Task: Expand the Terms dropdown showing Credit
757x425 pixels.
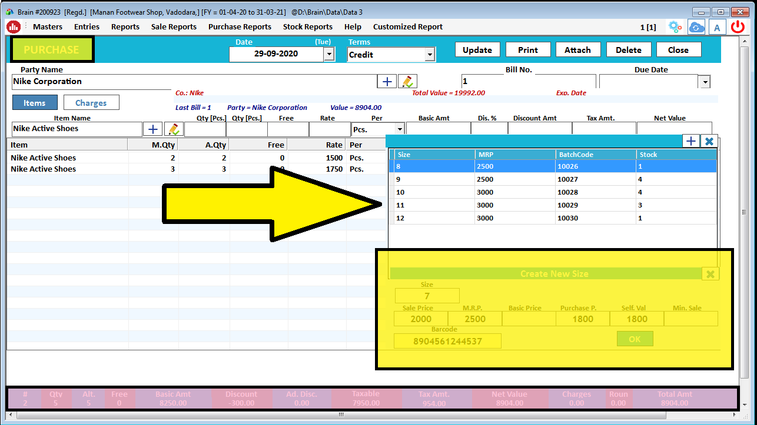Action: (x=429, y=53)
